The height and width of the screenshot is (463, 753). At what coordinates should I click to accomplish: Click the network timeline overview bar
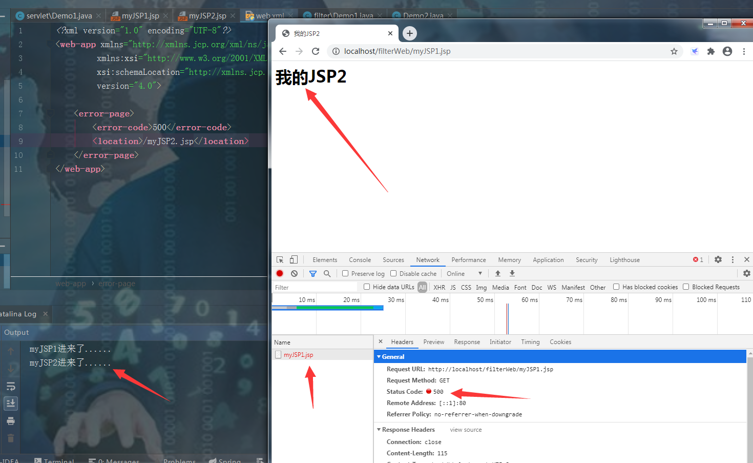click(x=327, y=308)
